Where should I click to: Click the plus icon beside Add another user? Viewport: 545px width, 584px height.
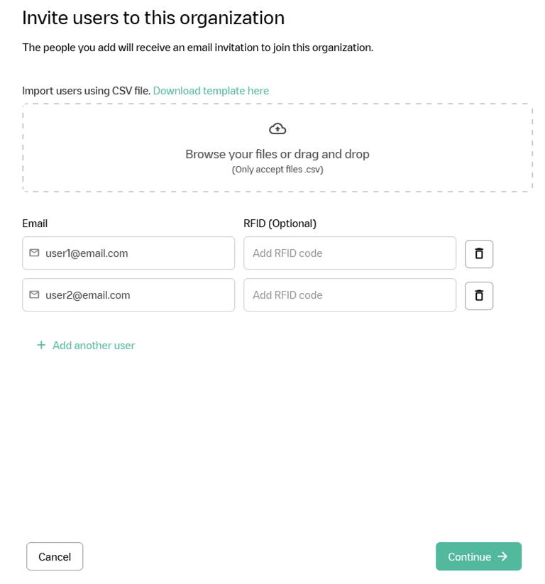click(x=41, y=345)
